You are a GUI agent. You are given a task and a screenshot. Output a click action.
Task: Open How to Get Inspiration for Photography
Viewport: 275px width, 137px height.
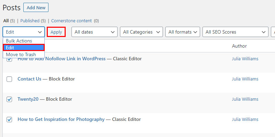point(61,119)
